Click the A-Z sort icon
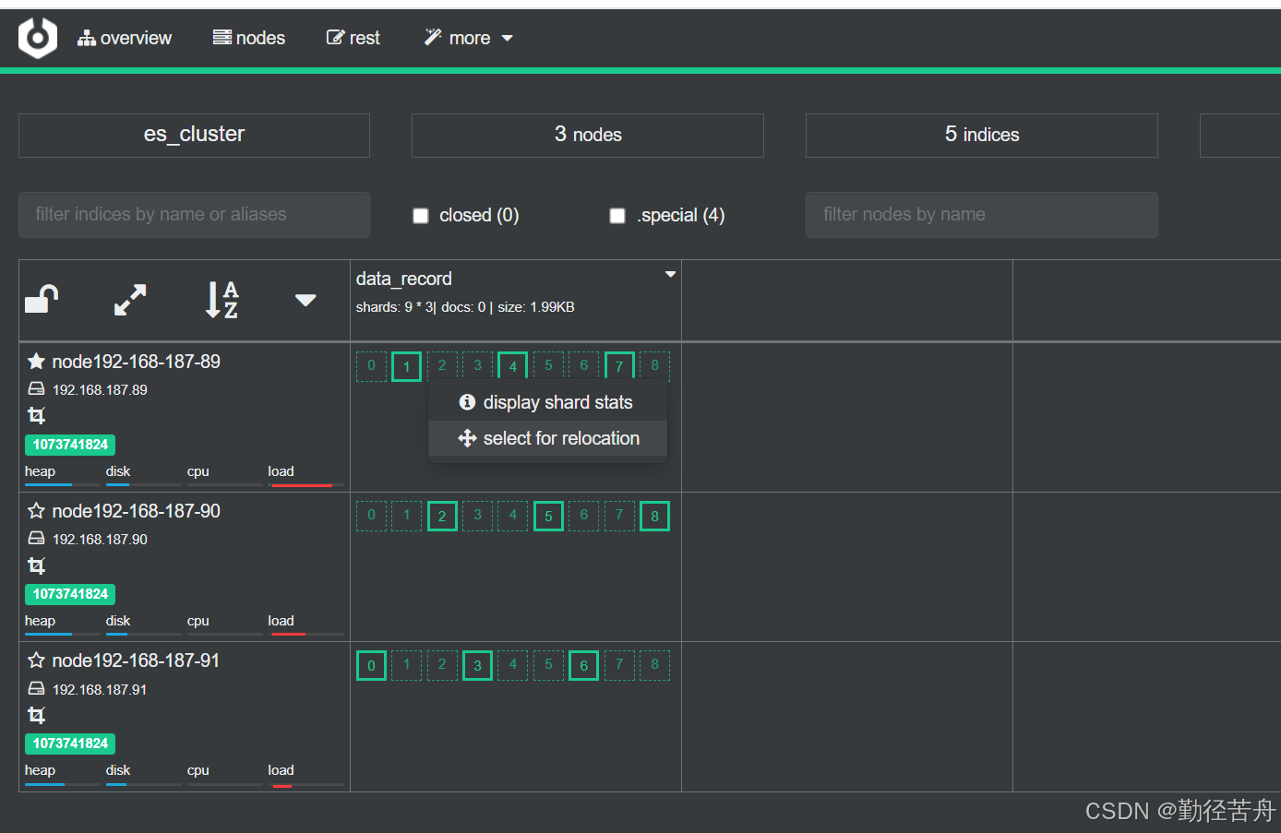 [x=221, y=300]
